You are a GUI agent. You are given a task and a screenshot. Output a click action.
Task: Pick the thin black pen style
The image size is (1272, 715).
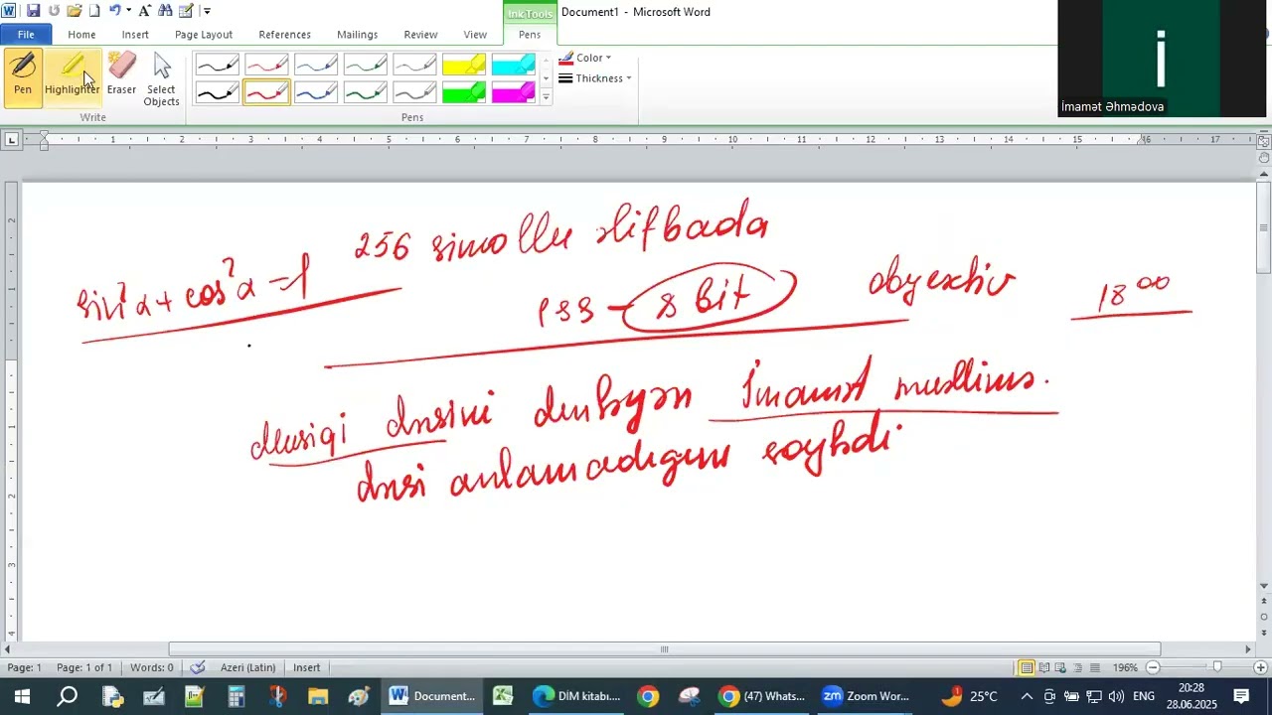(218, 66)
